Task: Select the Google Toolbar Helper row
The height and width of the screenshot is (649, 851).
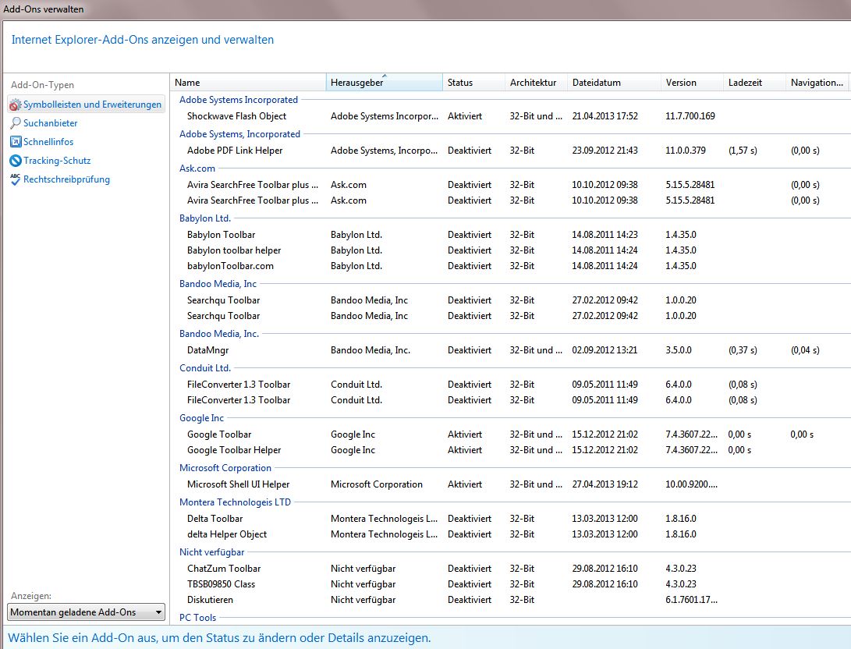Action: (x=510, y=450)
